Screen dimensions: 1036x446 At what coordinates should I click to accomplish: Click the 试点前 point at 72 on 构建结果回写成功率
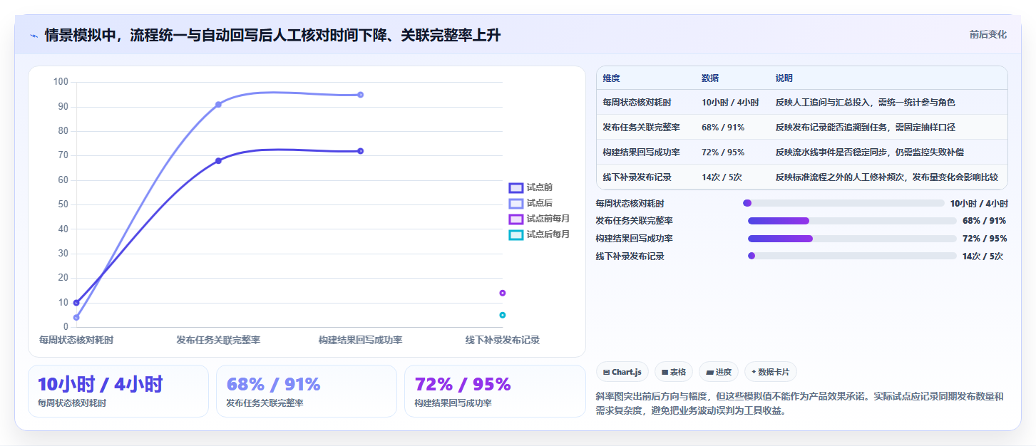click(x=360, y=151)
